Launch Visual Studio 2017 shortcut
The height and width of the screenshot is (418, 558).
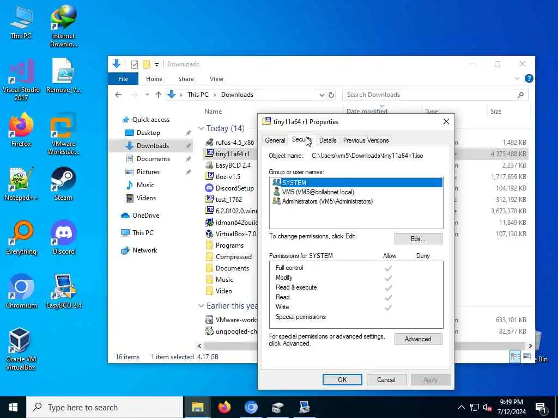[21, 80]
